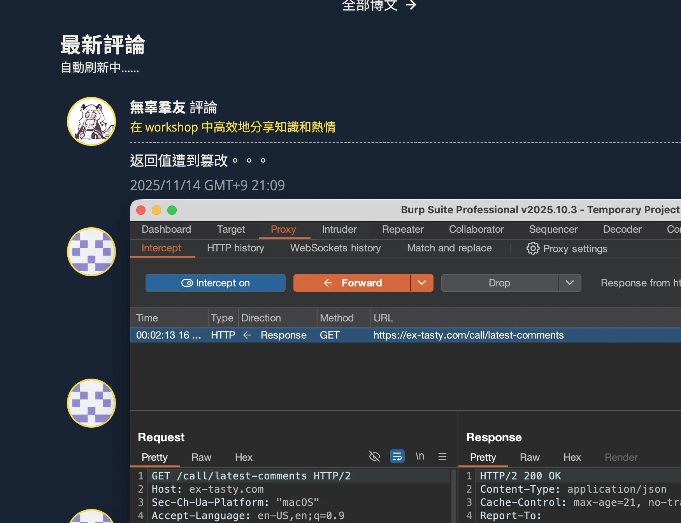Switch to the Repeater tab

point(402,230)
